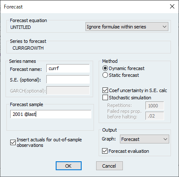179x177 pixels.
Task: Click the Forecast sample text field
Action: point(51,114)
